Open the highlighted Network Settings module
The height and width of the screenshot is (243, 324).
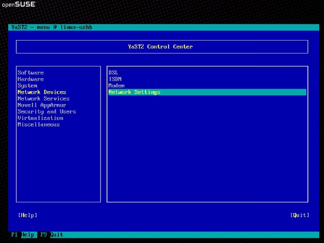207,92
